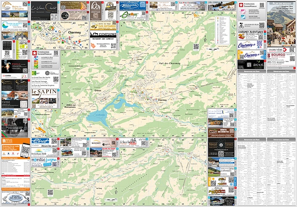
Task: Click the QR code on BOURGO ad
Action: tap(292, 59)
